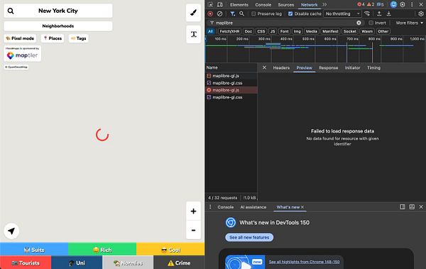Screen dimensions: 426x269
Task: Toggle the network filter funnel icon
Action: click(x=233, y=13)
